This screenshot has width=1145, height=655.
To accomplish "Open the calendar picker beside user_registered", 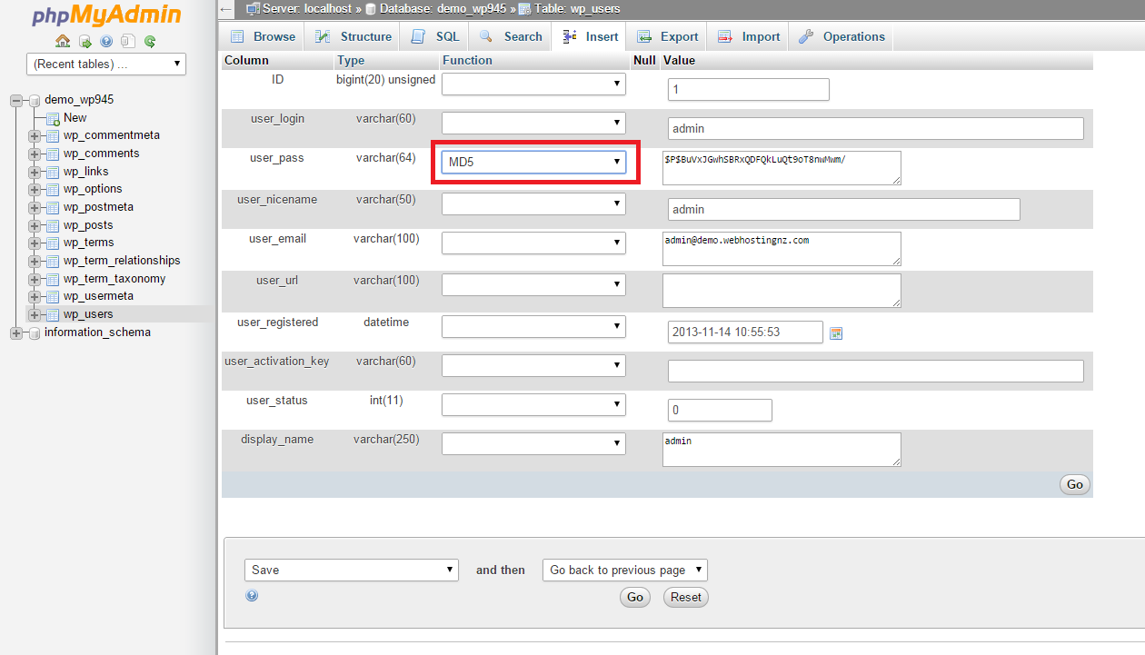I will 836,333.
